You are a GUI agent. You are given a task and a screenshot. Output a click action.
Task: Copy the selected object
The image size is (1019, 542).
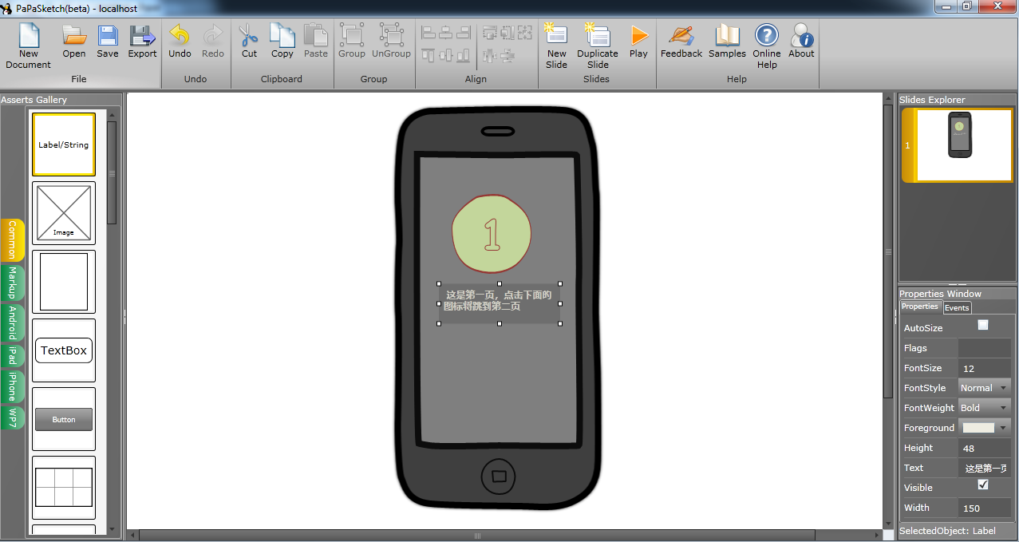coord(282,42)
